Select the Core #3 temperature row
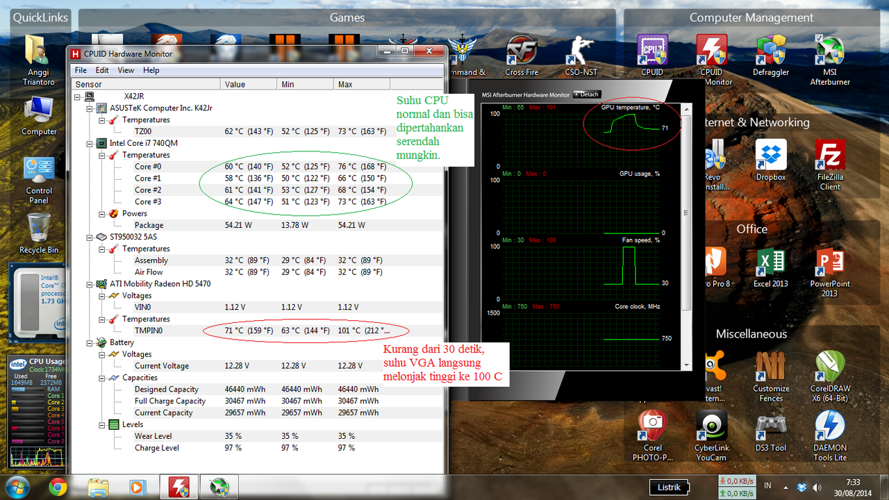This screenshot has height=500, width=889. 258,201
